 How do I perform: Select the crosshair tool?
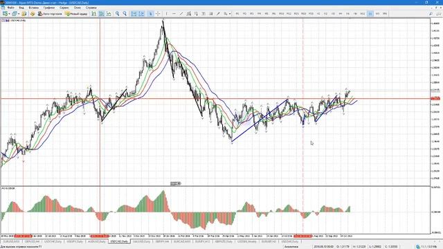[x=158, y=14]
